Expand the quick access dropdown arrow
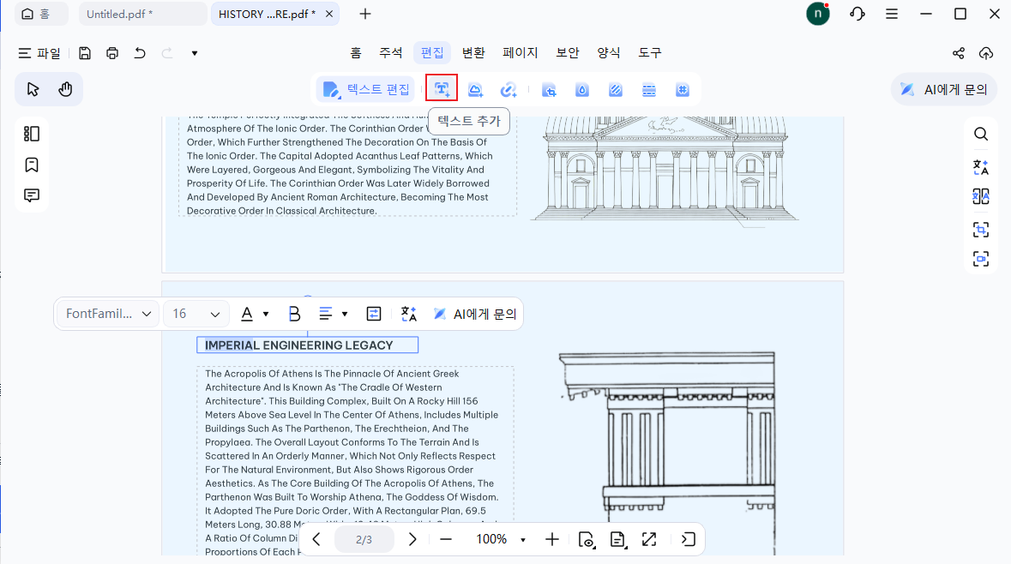The image size is (1011, 564). pyautogui.click(x=194, y=53)
